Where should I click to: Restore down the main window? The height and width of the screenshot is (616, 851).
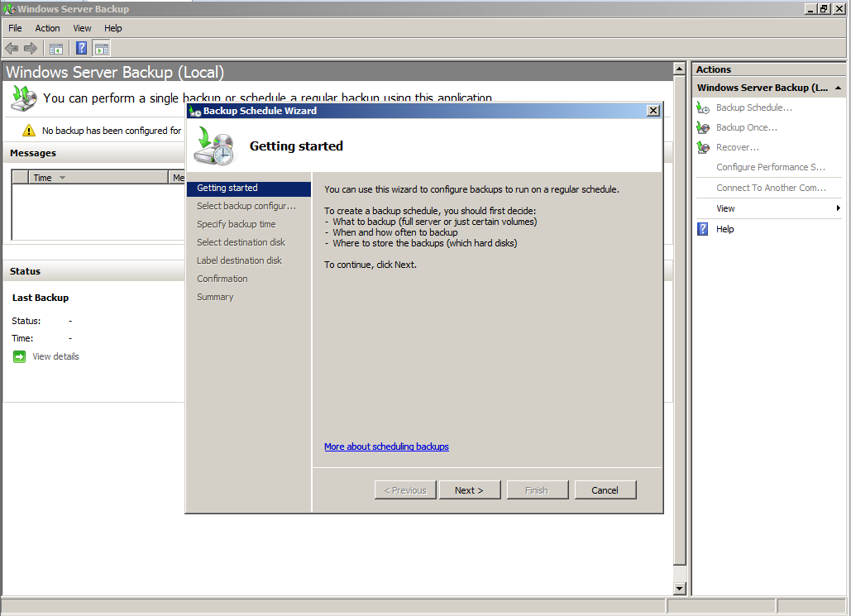[x=825, y=9]
